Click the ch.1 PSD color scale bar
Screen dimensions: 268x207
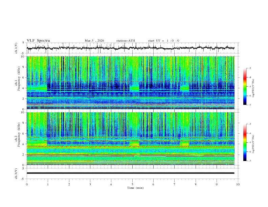point(245,87)
